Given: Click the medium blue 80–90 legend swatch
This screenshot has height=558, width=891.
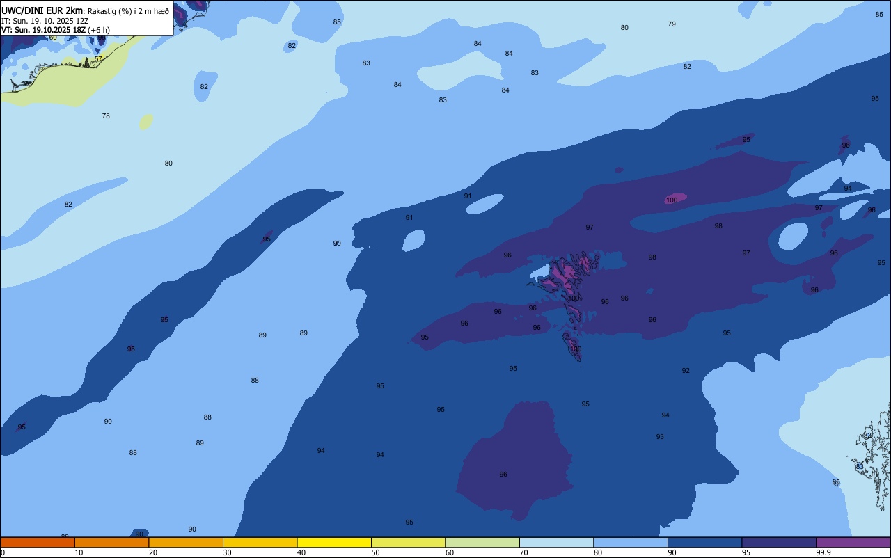Looking at the screenshot, I should click(631, 542).
